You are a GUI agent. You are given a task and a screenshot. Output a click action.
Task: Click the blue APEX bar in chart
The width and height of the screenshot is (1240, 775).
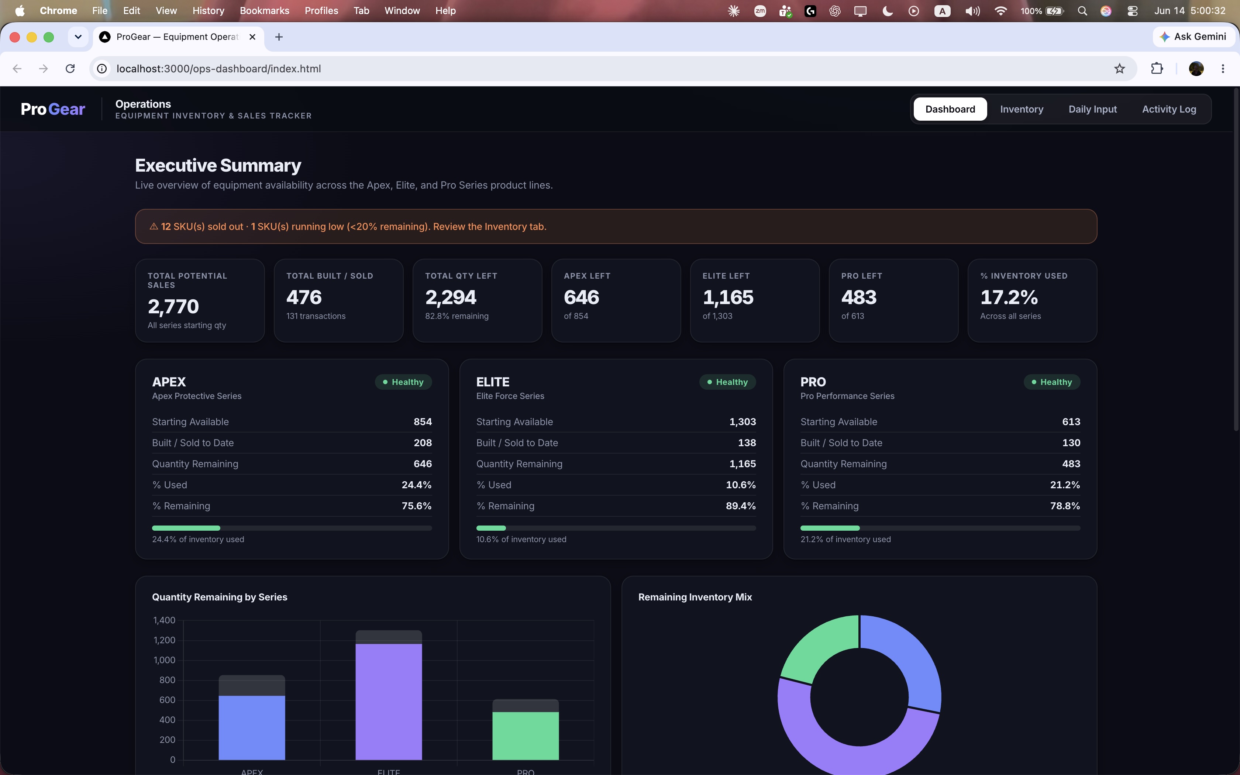click(252, 727)
